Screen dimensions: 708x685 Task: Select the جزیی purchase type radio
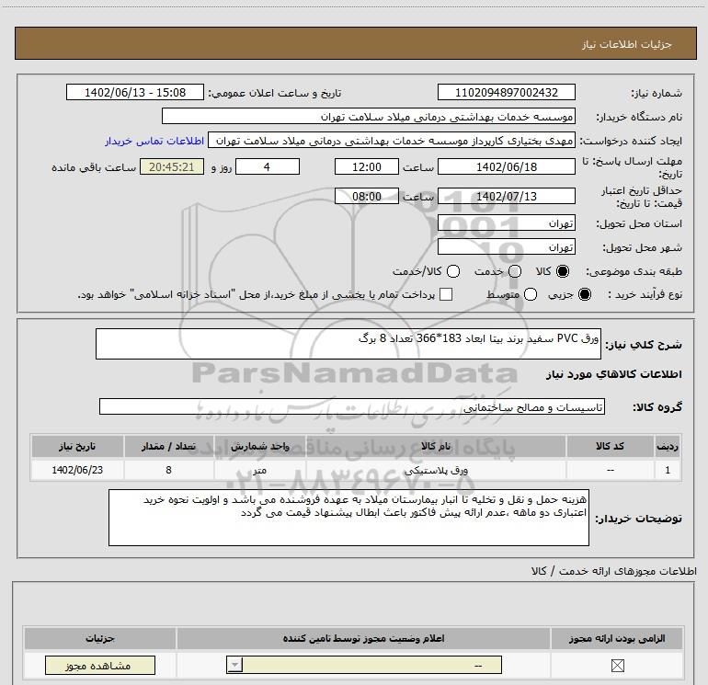pos(585,294)
